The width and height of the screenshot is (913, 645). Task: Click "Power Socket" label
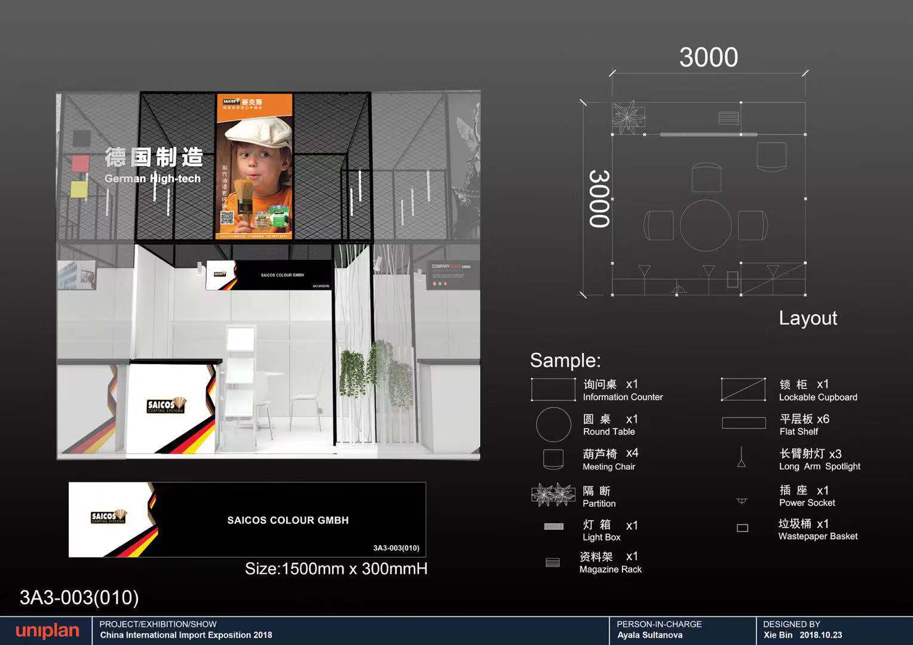tap(807, 503)
